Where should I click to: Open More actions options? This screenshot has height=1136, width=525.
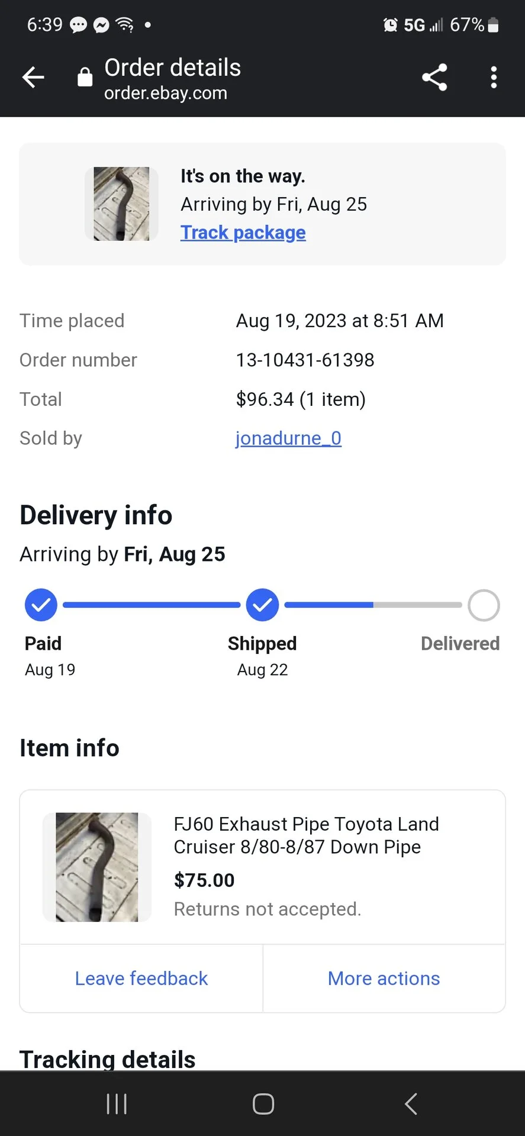[x=384, y=979]
